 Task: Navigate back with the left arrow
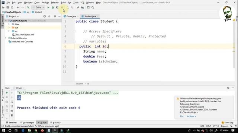(x=18, y=7)
